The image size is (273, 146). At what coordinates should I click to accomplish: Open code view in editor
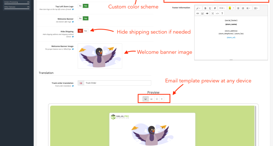217,13
